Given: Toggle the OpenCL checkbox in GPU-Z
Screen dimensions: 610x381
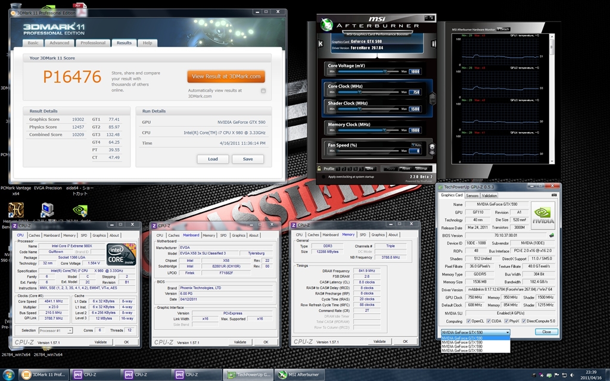Looking at the screenshot, I should (x=468, y=321).
